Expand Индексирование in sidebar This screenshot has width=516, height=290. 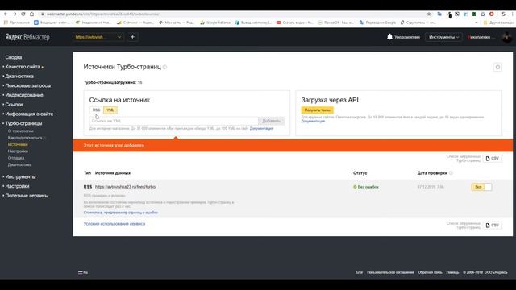pyautogui.click(x=23, y=95)
